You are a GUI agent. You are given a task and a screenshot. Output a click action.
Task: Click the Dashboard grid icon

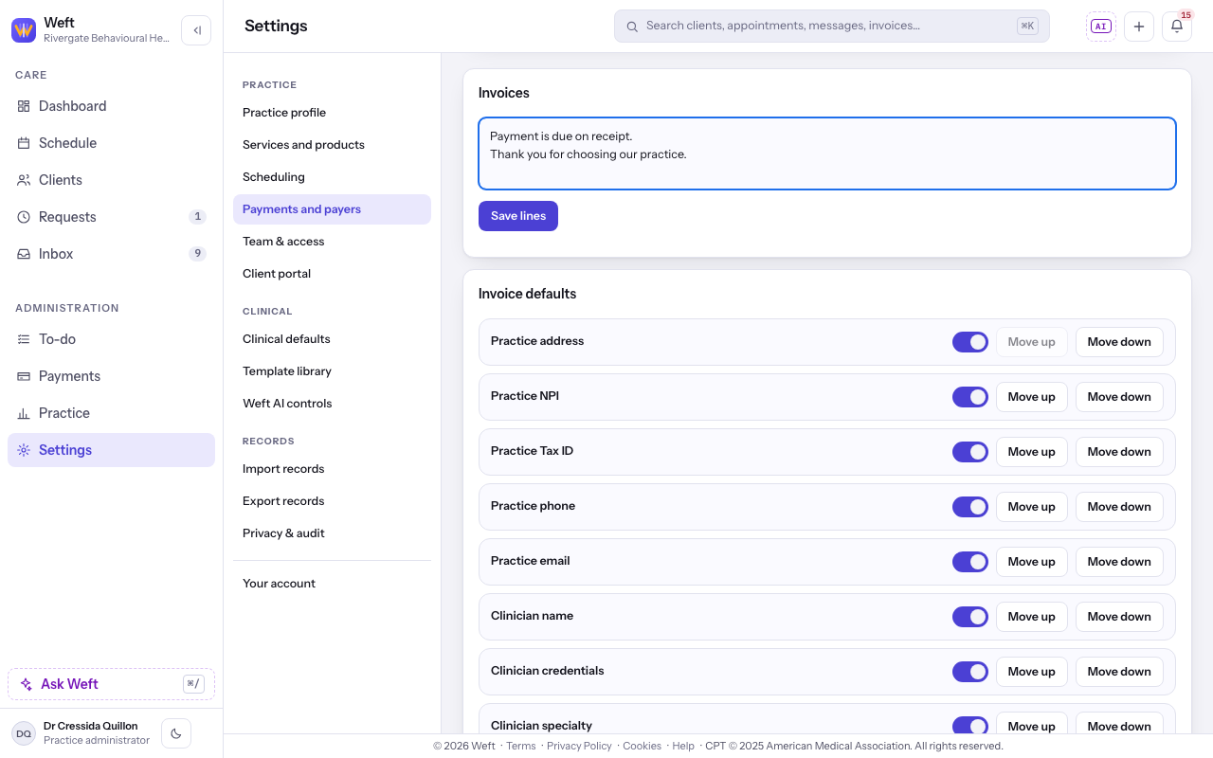(x=24, y=106)
